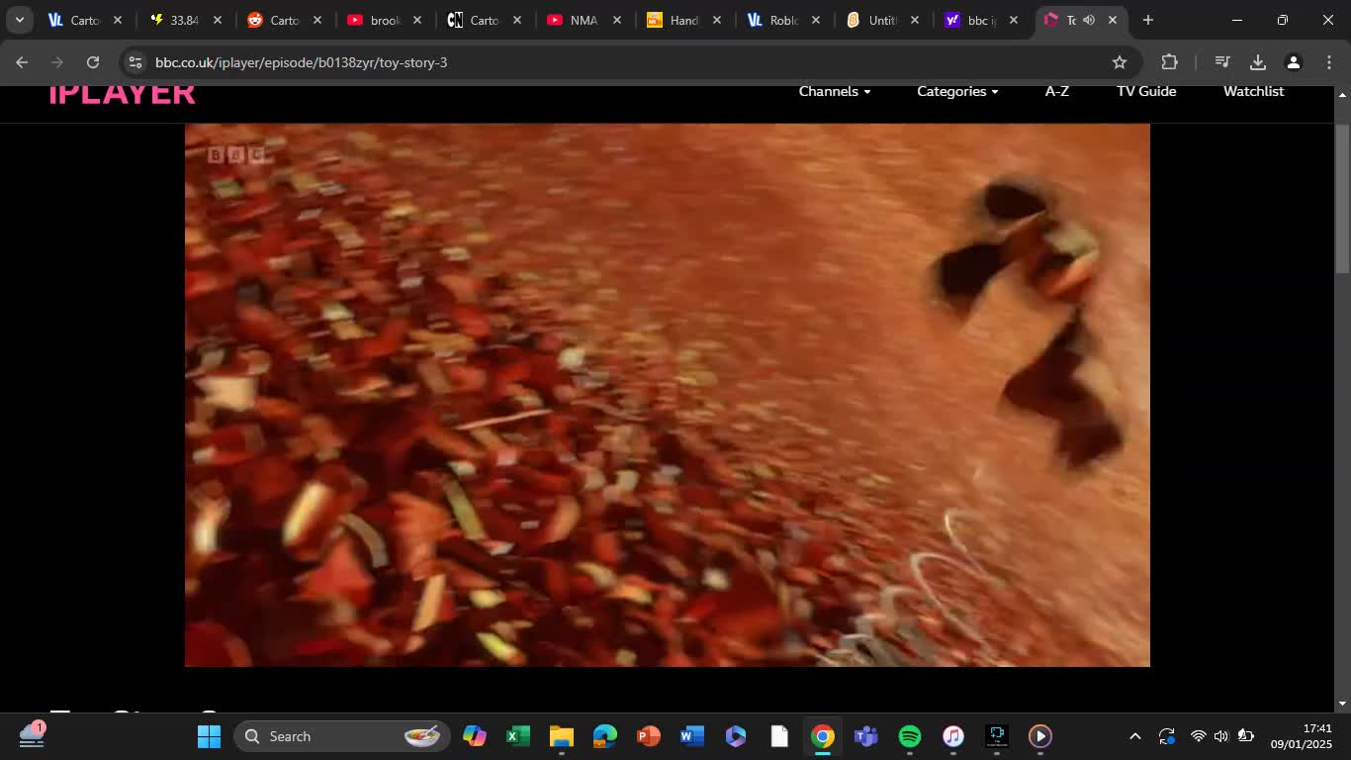Open the Chrome profile avatar
Viewport: 1351px width, 760px height.
point(1293,62)
